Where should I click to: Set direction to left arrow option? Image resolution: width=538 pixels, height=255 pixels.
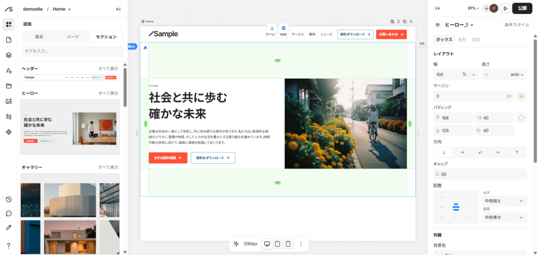click(x=499, y=152)
